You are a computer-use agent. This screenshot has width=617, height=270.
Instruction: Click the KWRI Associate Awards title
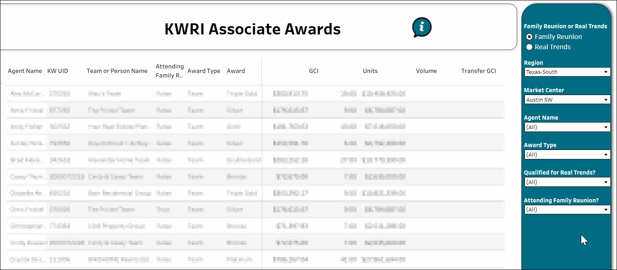253,29
